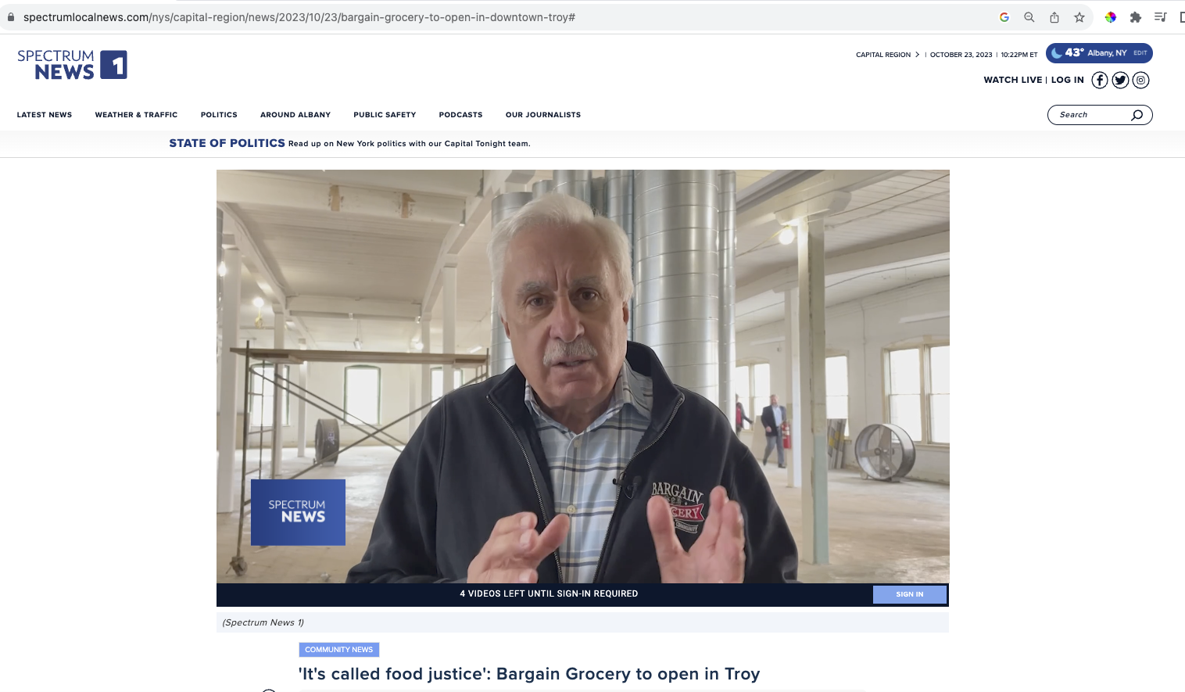Open the browser extensions puzzle icon
Image resolution: width=1185 pixels, height=692 pixels.
point(1135,17)
